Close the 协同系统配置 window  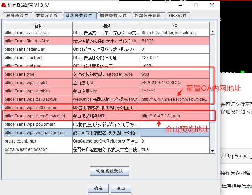click(212, 5)
